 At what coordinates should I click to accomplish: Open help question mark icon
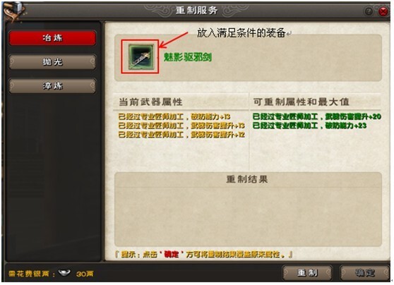click(369, 11)
